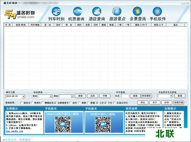
Task: Click the 备注 column header
Action: pyautogui.click(x=175, y=24)
